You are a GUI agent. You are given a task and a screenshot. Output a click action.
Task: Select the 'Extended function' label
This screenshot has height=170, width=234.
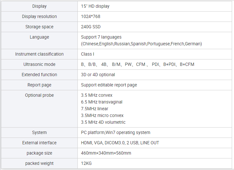click(x=40, y=75)
